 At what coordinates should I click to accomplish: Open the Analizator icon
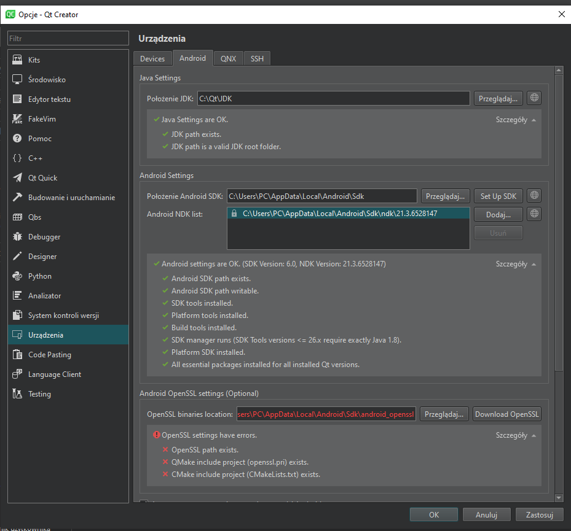17,295
